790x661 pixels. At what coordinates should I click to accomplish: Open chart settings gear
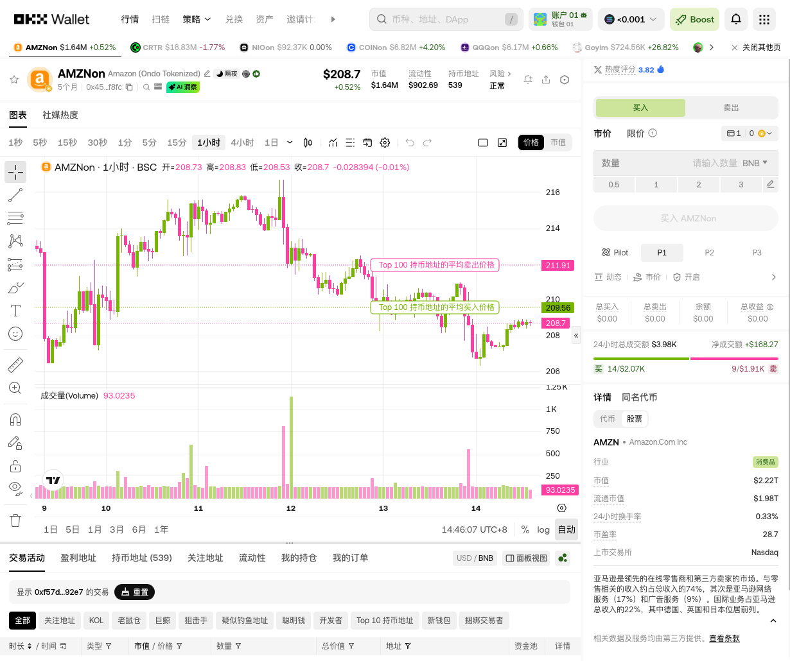click(x=385, y=142)
